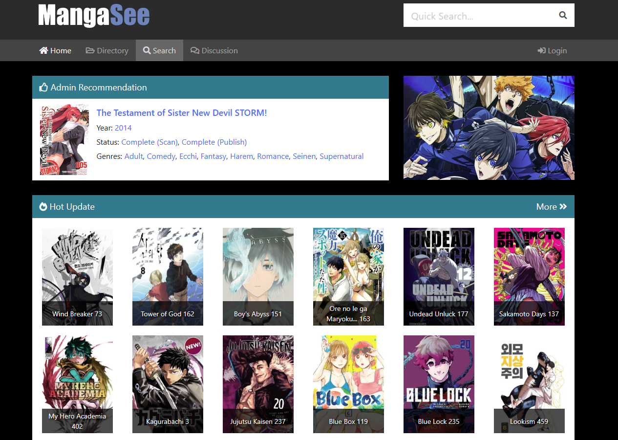Open Sakamoto Days 137 cover
The height and width of the screenshot is (440, 618).
tap(529, 277)
